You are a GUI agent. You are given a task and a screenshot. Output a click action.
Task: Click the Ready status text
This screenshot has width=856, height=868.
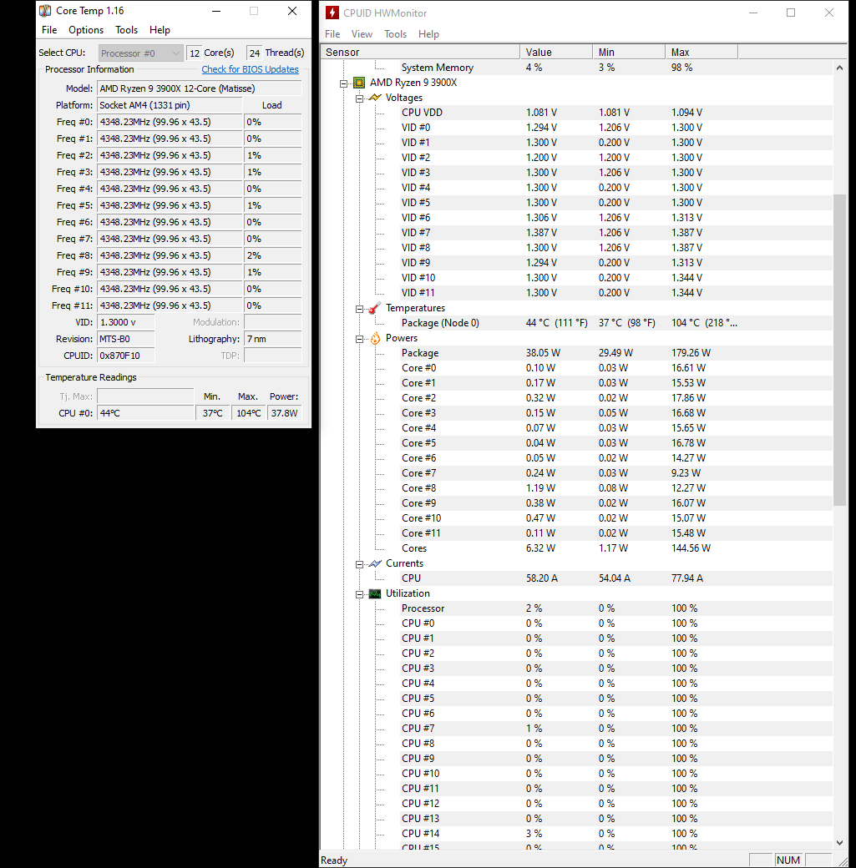(x=334, y=860)
